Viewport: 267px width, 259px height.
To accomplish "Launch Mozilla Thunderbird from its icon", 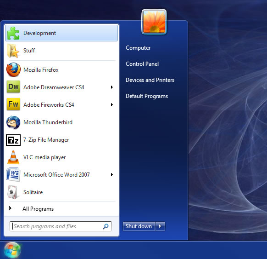I will (13, 122).
